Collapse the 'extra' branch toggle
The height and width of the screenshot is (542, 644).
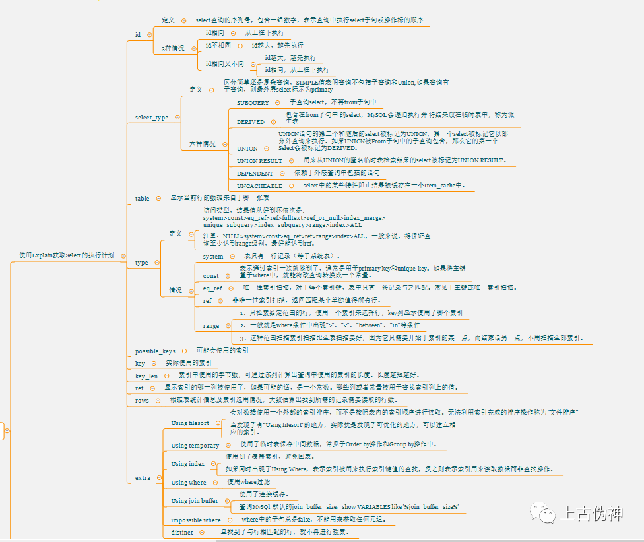158,477
